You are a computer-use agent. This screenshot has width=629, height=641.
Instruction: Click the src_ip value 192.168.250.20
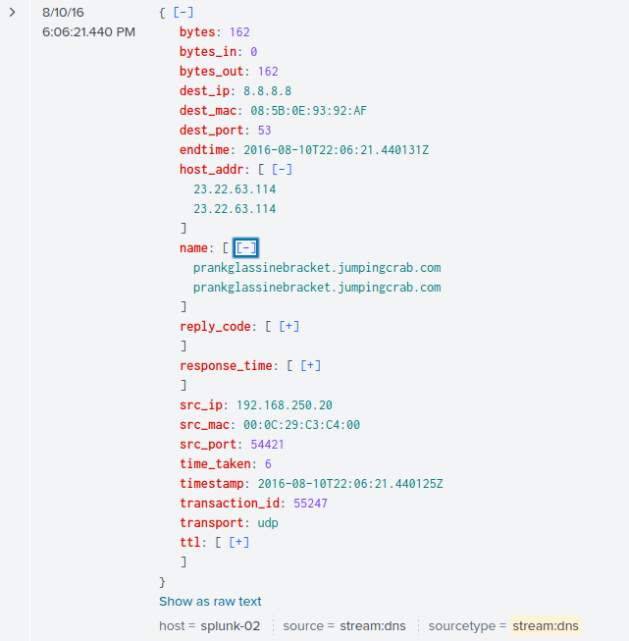[284, 404]
